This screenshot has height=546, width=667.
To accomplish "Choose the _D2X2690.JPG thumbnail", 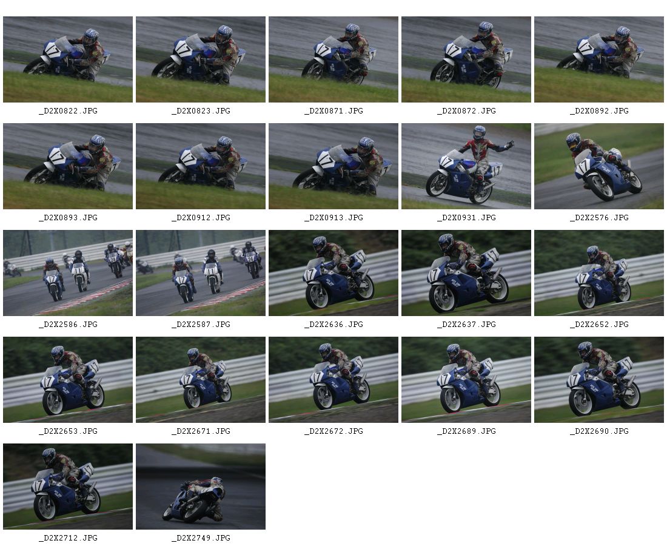I will point(599,380).
